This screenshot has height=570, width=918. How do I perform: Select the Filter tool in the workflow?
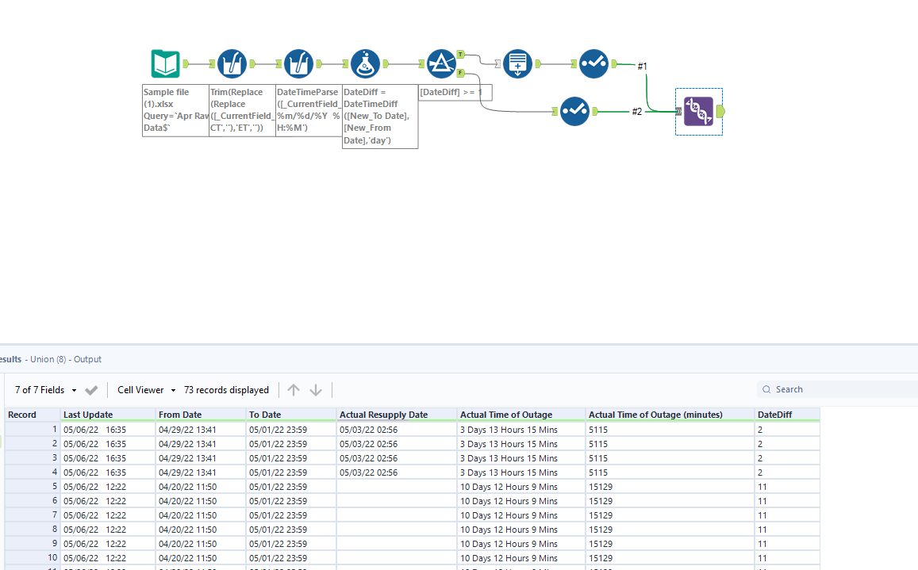coord(442,63)
